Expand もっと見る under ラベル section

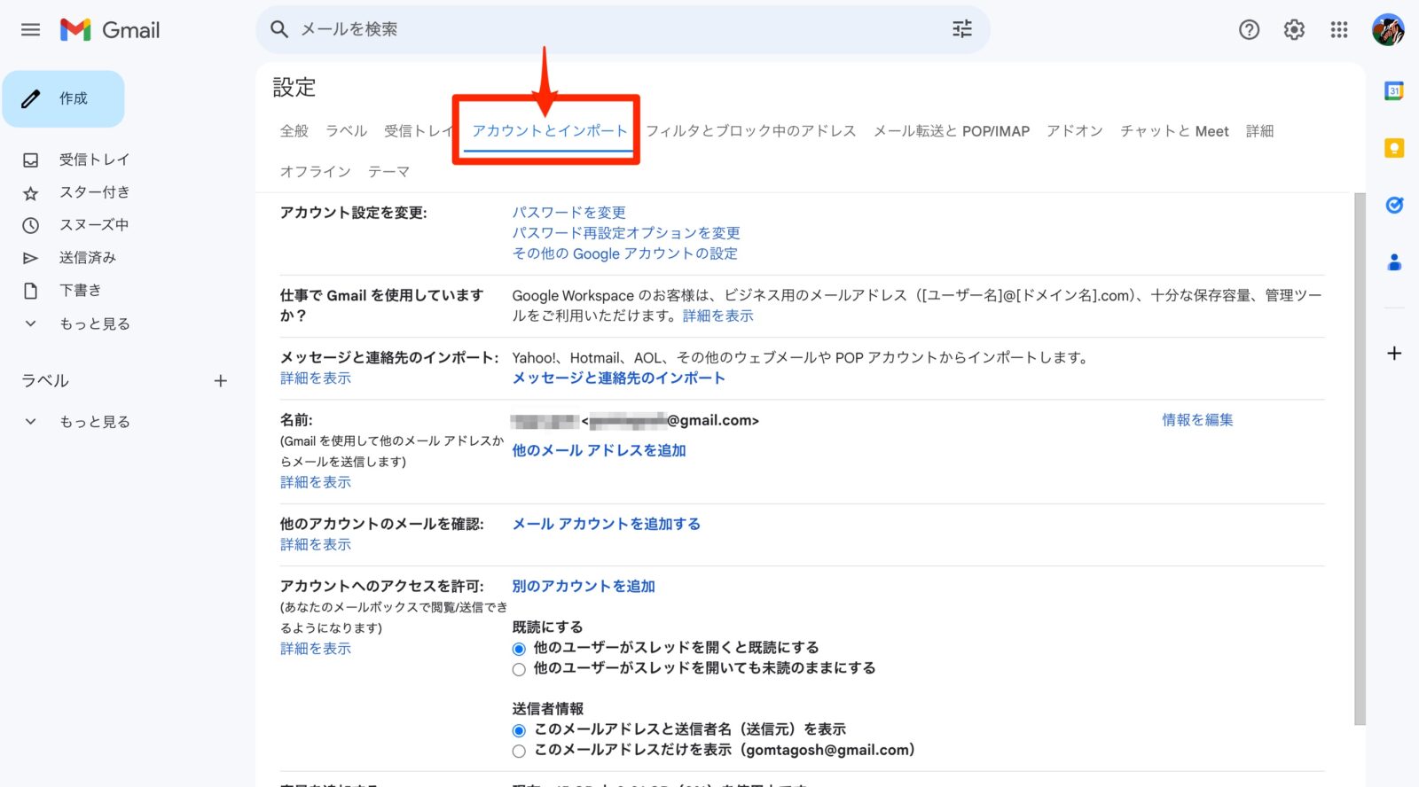click(77, 422)
